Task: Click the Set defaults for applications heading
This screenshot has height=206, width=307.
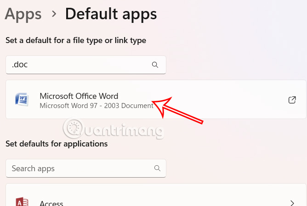Action: pos(57,144)
